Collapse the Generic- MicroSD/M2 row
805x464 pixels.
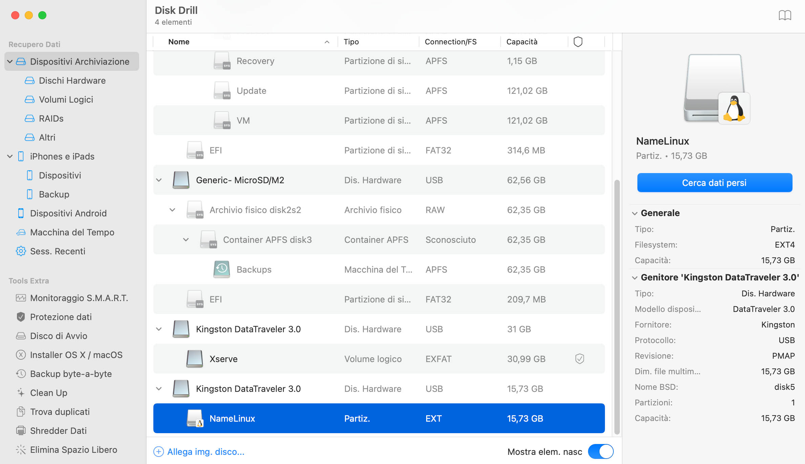point(159,180)
